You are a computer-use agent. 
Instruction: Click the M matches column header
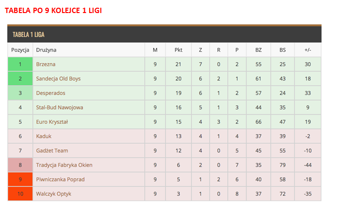[x=155, y=50]
